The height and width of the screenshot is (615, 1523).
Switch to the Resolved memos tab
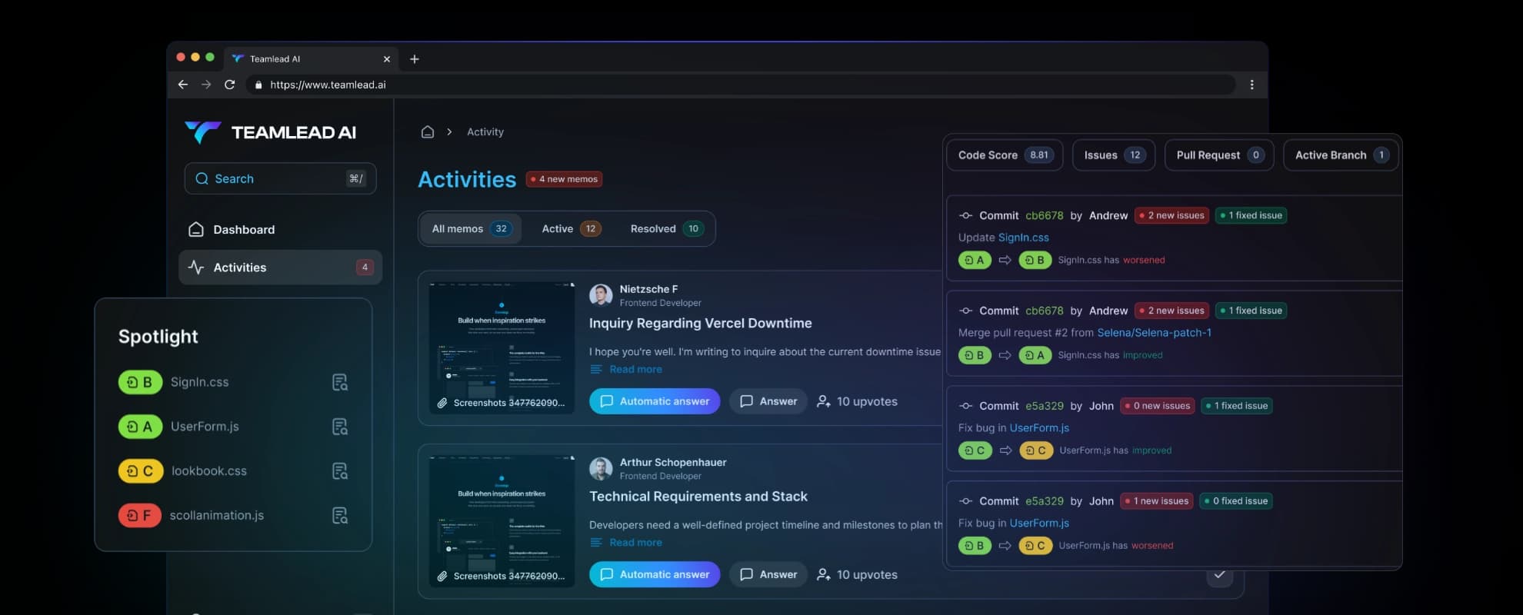click(665, 229)
